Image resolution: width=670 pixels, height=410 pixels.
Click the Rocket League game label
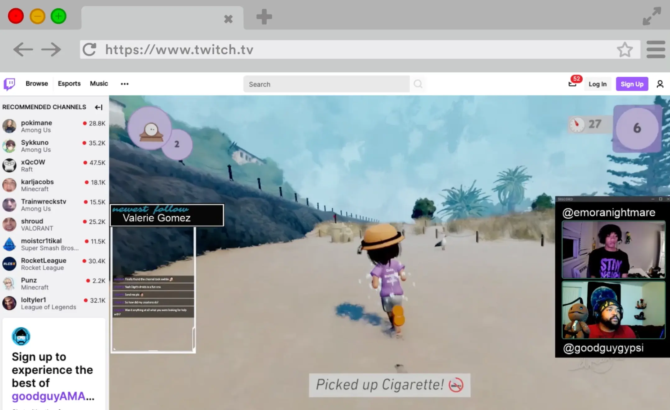click(x=42, y=268)
